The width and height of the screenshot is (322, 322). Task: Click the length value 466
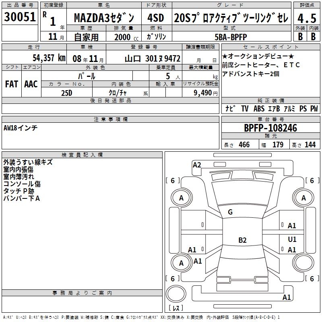[244, 144]
